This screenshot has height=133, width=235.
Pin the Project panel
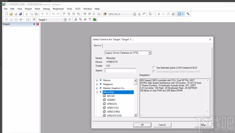(34, 24)
